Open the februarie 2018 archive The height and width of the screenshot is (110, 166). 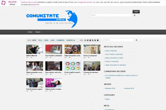[x=110, y=89]
